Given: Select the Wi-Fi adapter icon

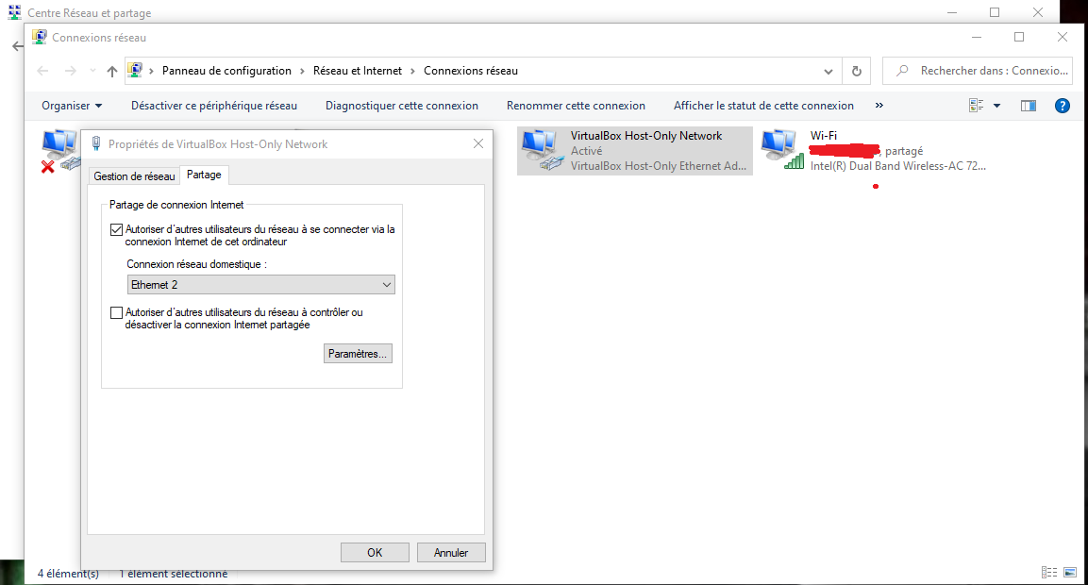Looking at the screenshot, I should [782, 150].
